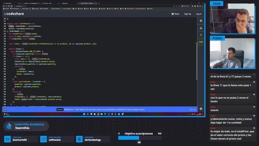Click Sign Up in the codeshare header
The height and width of the screenshot is (146, 259).
coord(187,14)
